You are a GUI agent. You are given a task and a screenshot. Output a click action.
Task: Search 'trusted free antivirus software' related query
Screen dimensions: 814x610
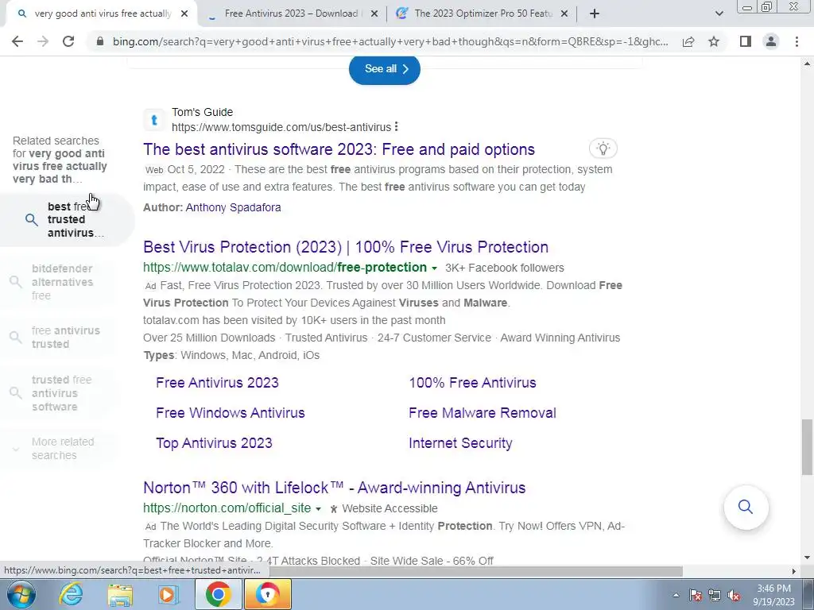click(57, 393)
